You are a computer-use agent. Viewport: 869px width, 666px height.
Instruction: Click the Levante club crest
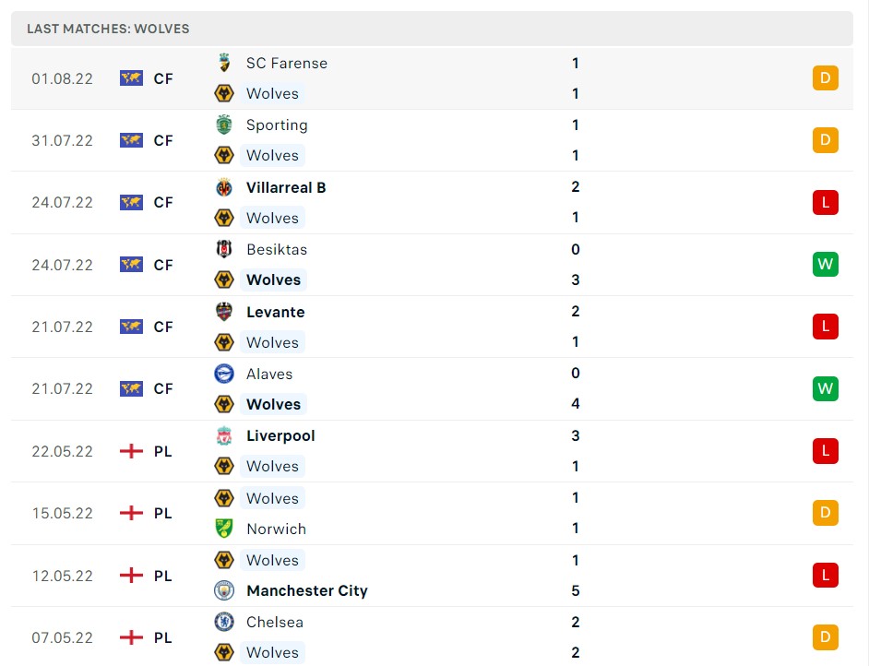click(x=223, y=312)
